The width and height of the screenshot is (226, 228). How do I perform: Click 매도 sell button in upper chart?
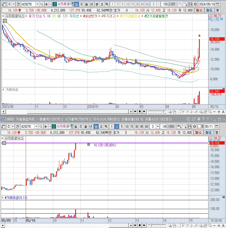209,10
